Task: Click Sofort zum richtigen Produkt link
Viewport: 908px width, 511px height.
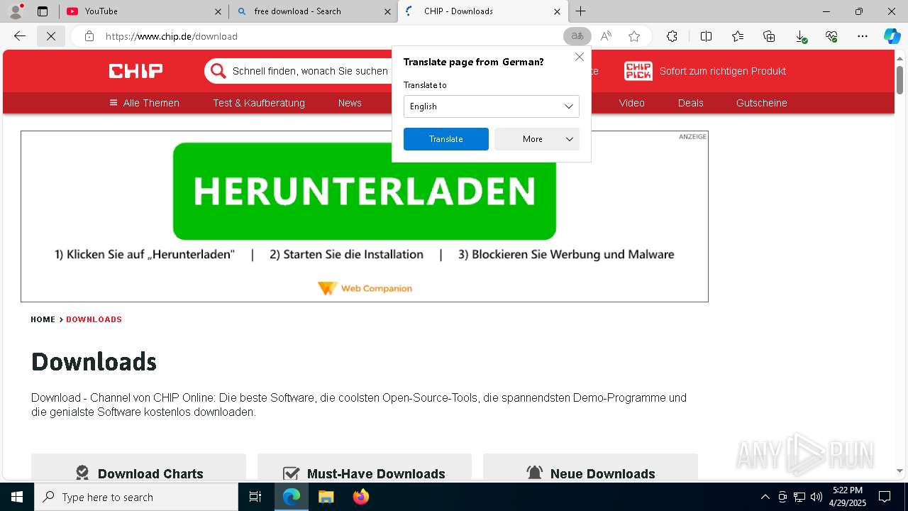Action: point(723,71)
